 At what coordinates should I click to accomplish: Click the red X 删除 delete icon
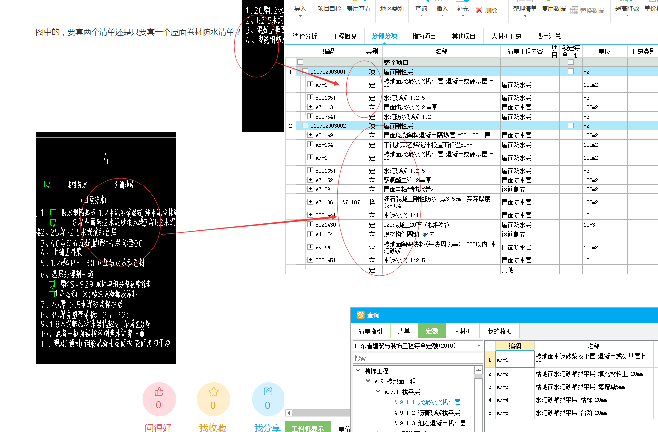click(x=479, y=10)
